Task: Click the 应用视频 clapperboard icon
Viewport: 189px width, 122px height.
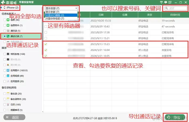Action: 8,76
